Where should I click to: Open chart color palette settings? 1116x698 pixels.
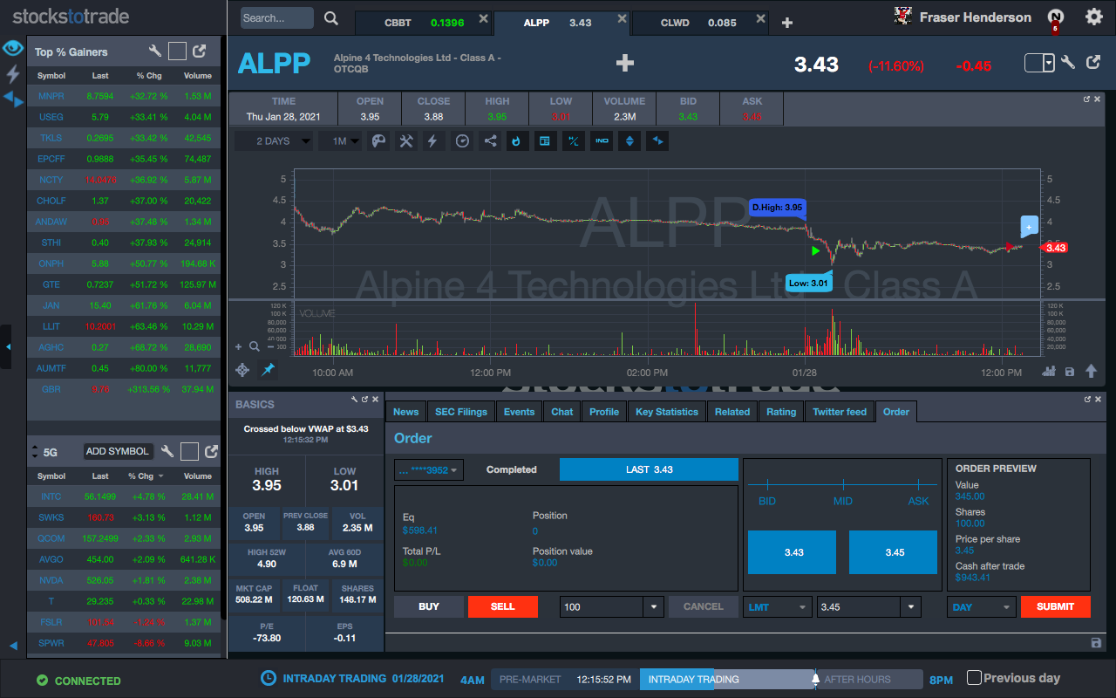(x=378, y=140)
